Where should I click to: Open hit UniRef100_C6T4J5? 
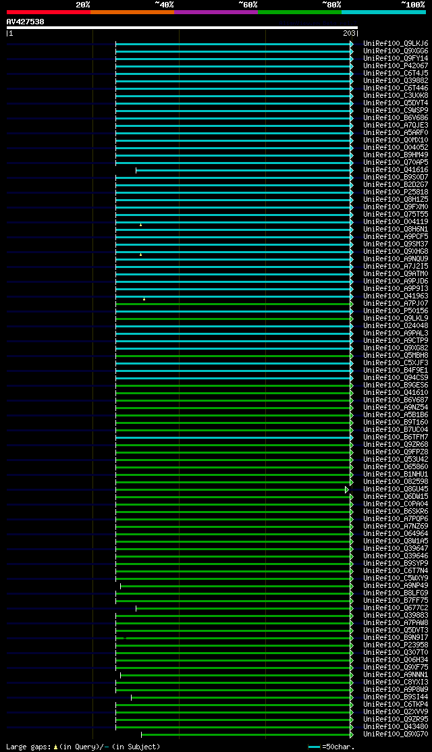tap(396, 74)
